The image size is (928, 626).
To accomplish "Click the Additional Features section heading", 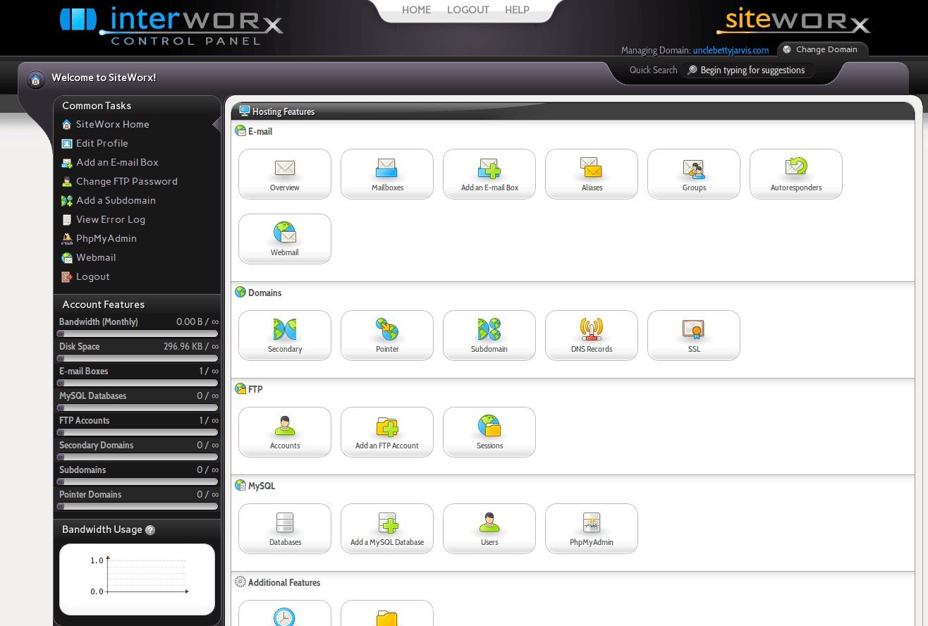I will (x=284, y=582).
